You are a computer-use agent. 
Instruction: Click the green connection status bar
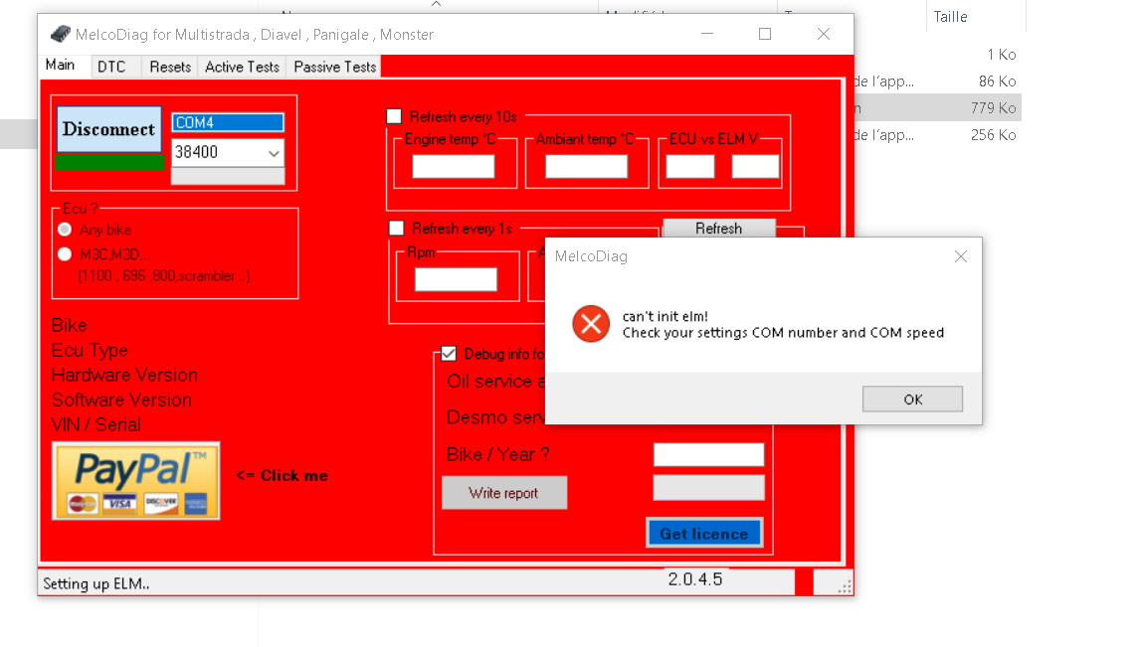click(109, 162)
